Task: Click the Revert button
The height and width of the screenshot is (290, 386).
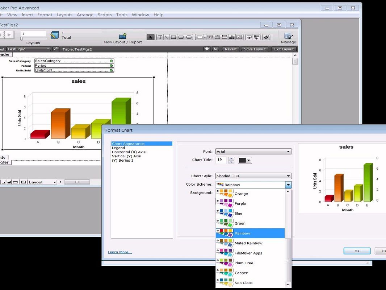Action: click(231, 49)
